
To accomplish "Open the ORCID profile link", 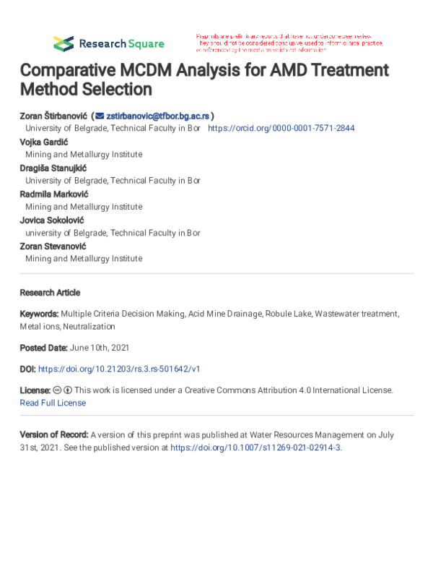I will [281, 128].
